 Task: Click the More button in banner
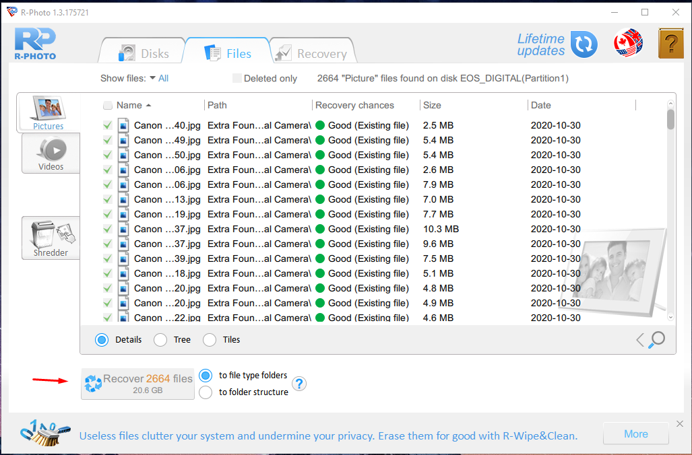636,434
